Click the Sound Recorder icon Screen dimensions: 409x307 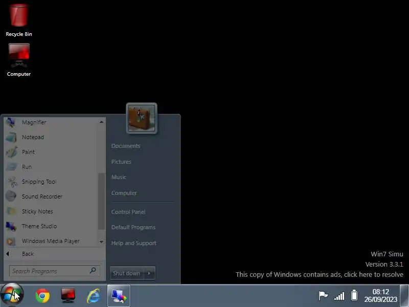pos(11,196)
